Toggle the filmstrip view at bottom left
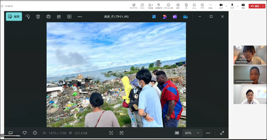Image resolution: width=267 pixels, height=140 pixels. [11, 133]
